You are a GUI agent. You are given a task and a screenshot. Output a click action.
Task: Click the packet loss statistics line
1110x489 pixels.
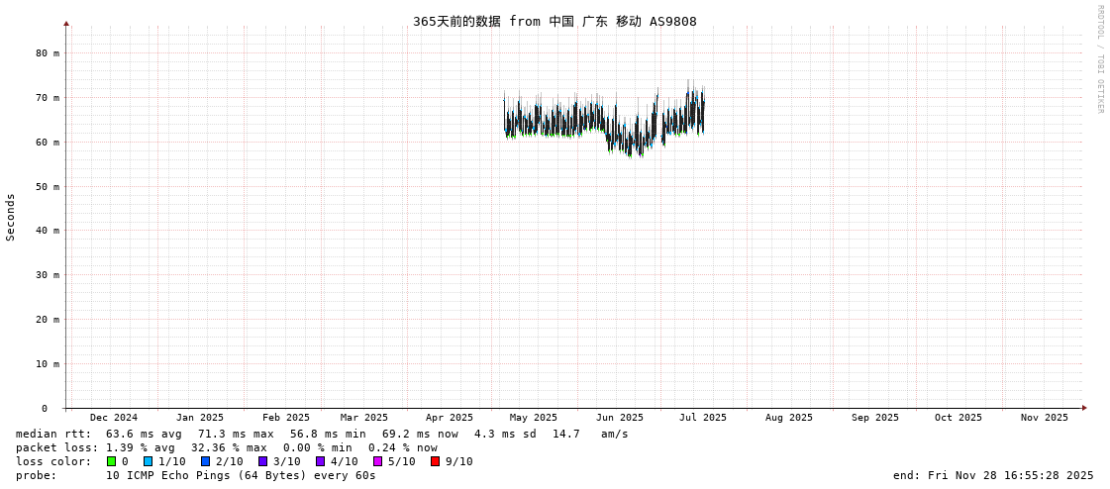click(x=227, y=447)
